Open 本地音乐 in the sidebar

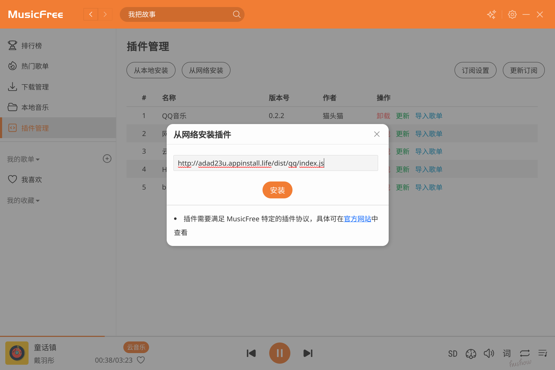[58, 107]
